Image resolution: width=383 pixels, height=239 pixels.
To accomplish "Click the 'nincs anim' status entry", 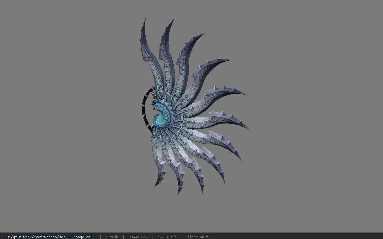I will pyautogui.click(x=198, y=237).
